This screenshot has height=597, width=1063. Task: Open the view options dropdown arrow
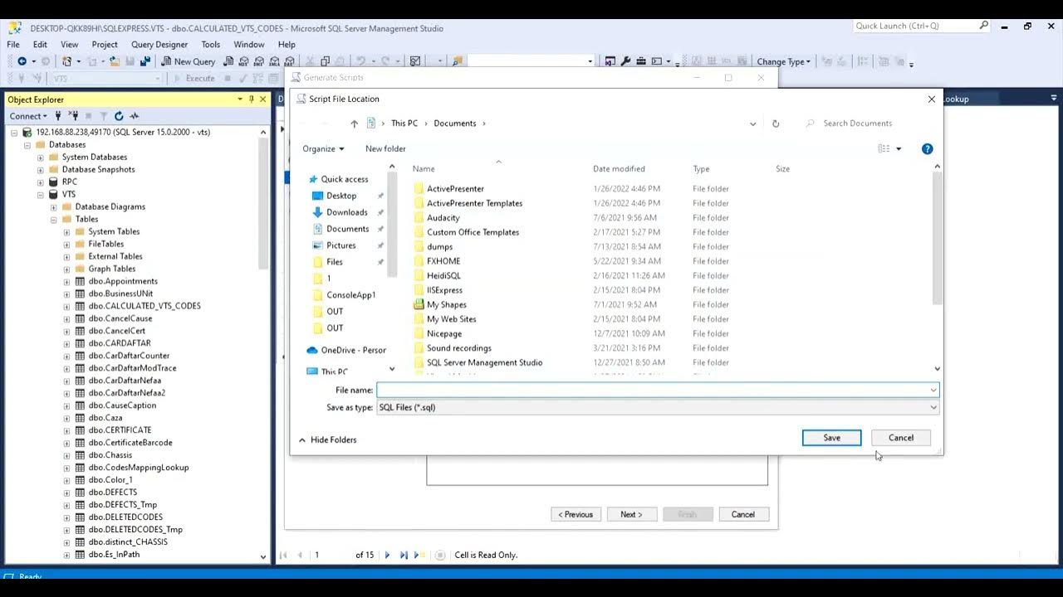(899, 149)
